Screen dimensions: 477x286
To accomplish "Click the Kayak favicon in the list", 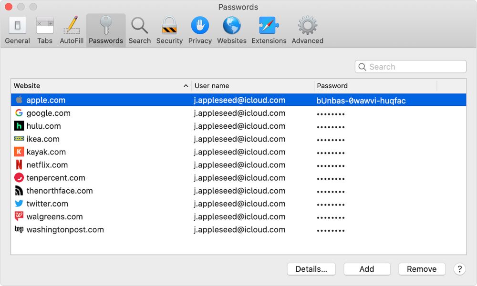I will click(19, 152).
